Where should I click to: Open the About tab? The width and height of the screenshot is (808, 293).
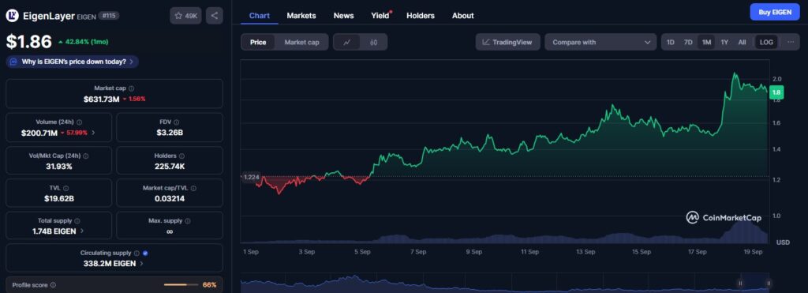[462, 16]
